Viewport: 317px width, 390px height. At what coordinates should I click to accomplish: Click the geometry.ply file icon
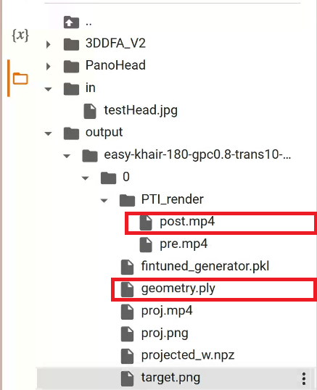pos(127,289)
